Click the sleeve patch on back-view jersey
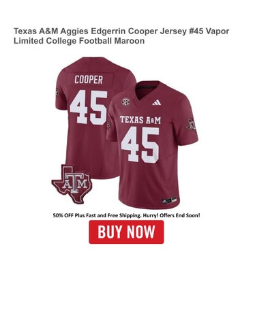The width and height of the screenshot is (253, 327). coord(57,93)
